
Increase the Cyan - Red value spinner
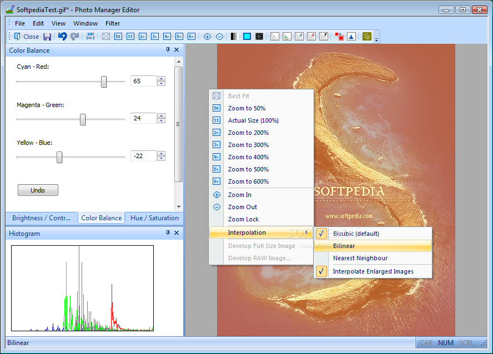click(x=161, y=78)
